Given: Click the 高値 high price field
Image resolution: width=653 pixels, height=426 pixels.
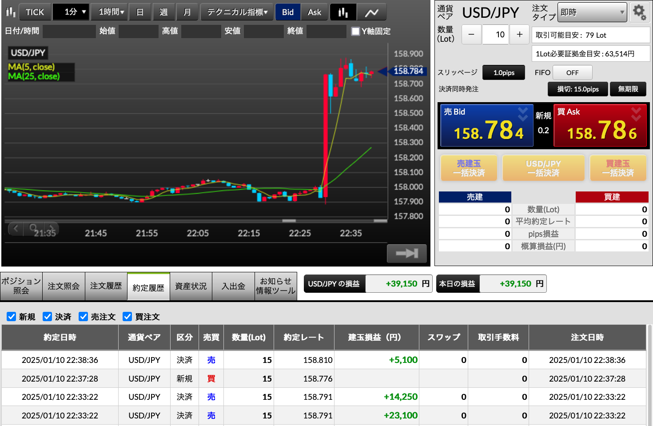Looking at the screenshot, I should pyautogui.click(x=201, y=31).
